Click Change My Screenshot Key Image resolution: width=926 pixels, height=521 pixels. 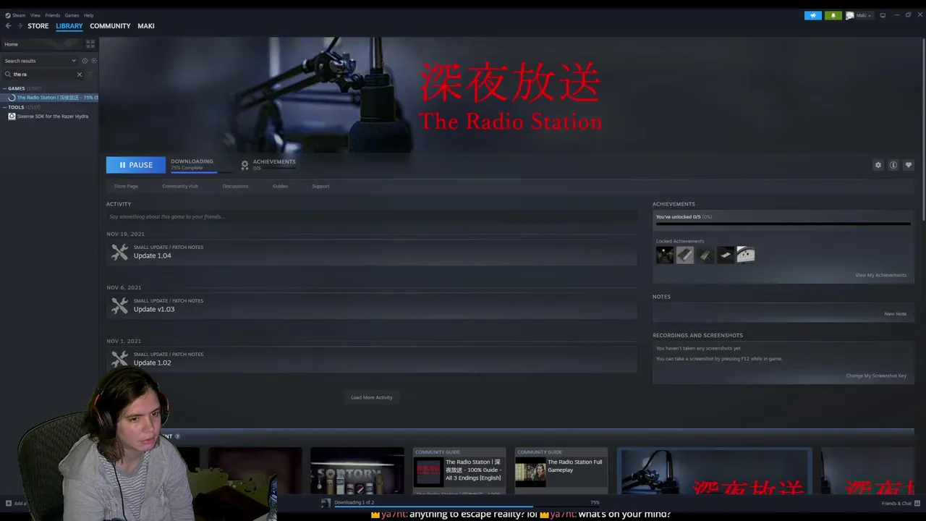click(x=876, y=376)
